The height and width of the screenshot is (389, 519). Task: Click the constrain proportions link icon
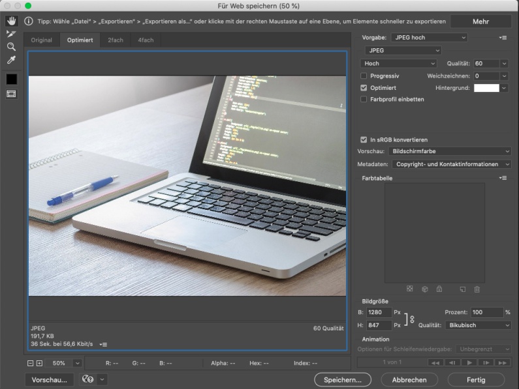[412, 319]
